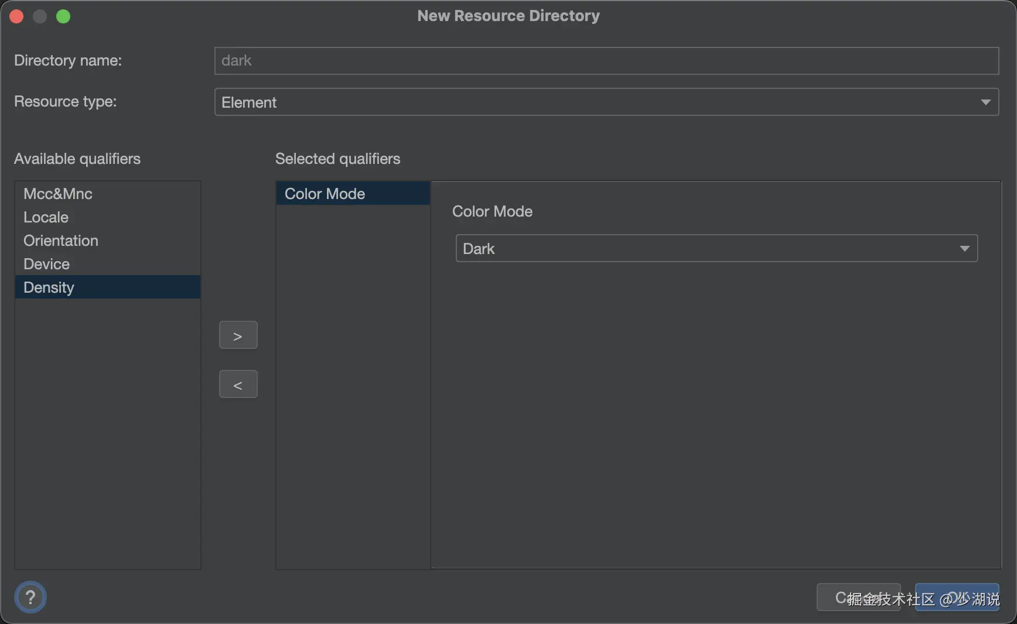Click the < remove qualifier button
Viewport: 1017px width, 624px height.
[238, 385]
